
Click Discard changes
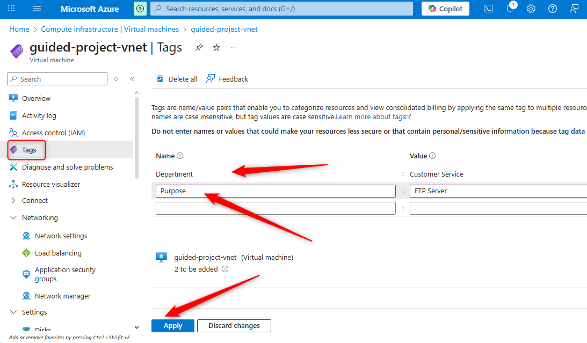(234, 326)
